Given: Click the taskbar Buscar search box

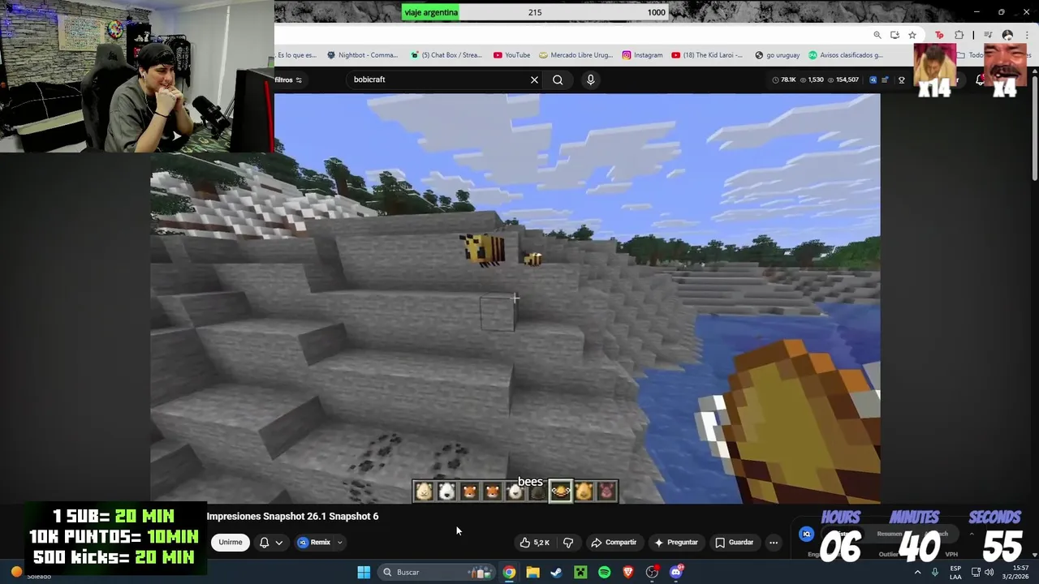Looking at the screenshot, I should click(436, 572).
